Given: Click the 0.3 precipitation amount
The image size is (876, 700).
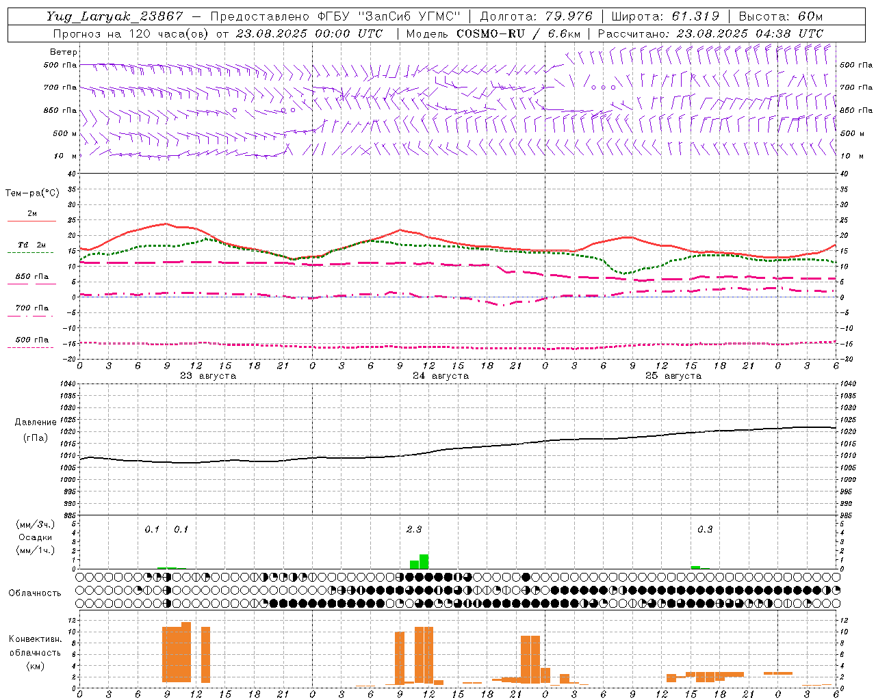Looking at the screenshot, I should [705, 530].
